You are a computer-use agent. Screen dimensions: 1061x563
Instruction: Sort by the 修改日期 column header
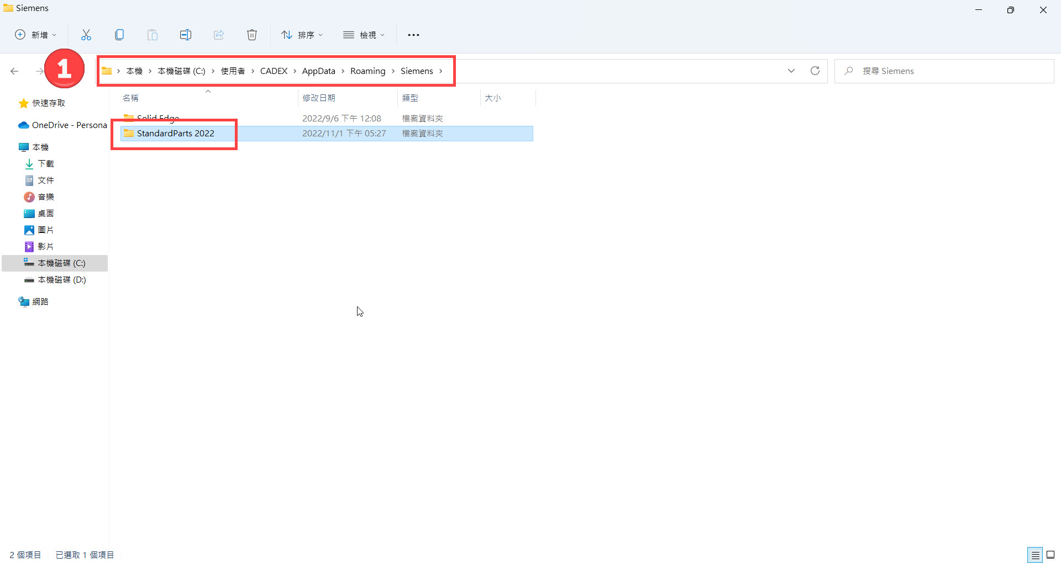pyautogui.click(x=319, y=98)
